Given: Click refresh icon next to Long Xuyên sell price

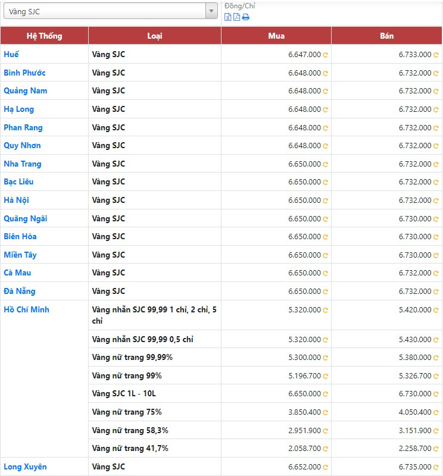Looking at the screenshot, I should coord(436,468).
